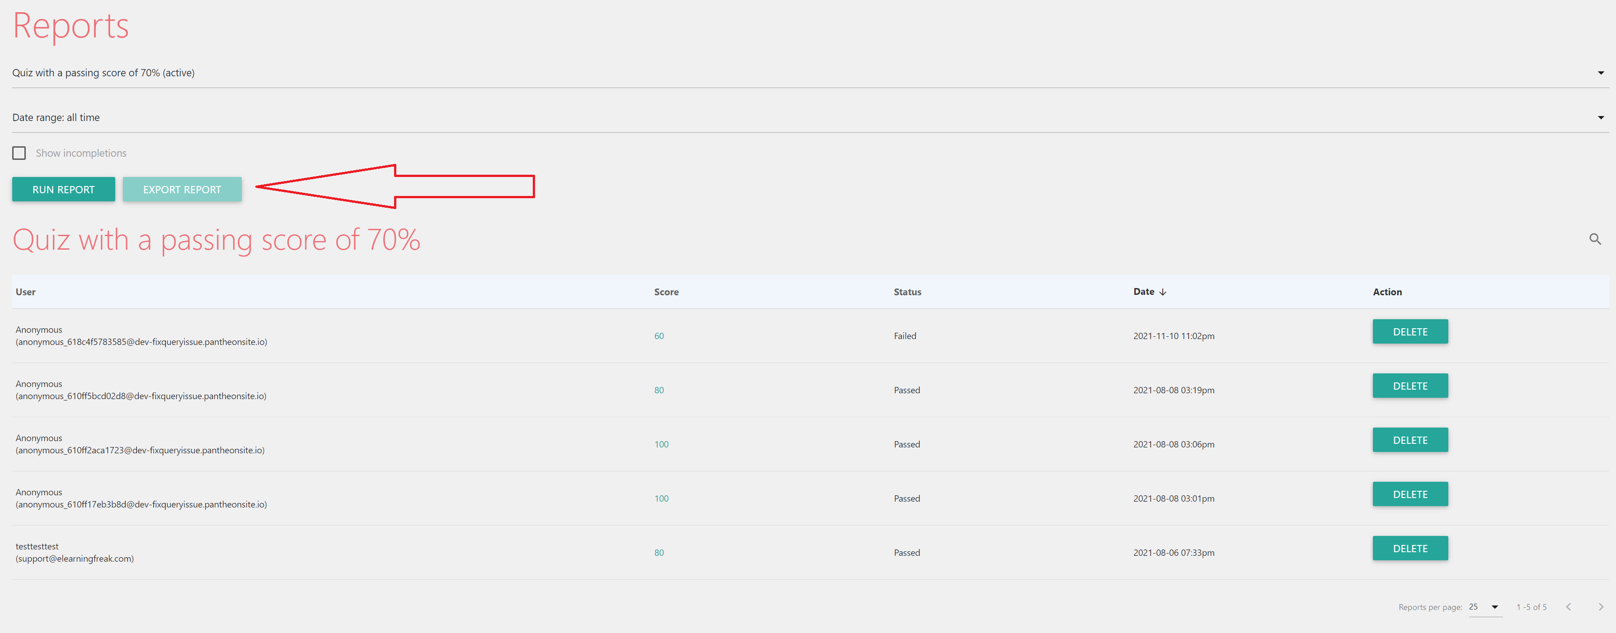Open the report search magnifier icon
This screenshot has width=1616, height=633.
tap(1595, 239)
